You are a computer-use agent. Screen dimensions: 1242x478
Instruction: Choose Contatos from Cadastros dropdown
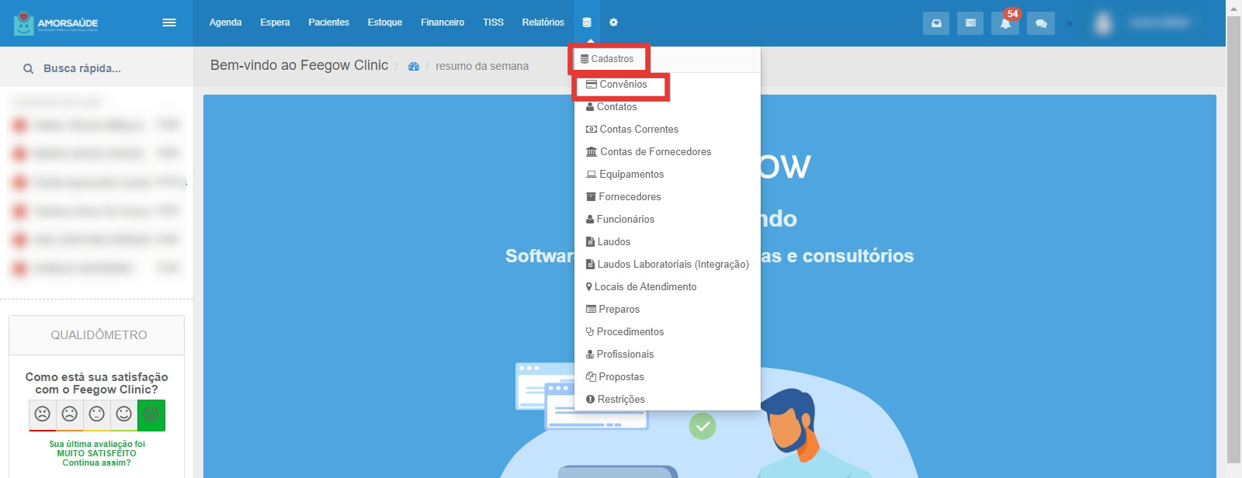tap(668, 107)
